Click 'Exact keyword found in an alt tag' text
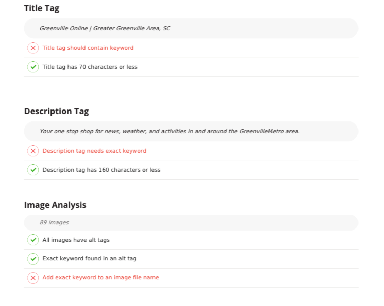This screenshot has height=306, width=384. [x=89, y=259]
